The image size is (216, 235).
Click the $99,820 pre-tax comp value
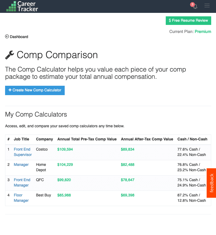tap(64, 180)
